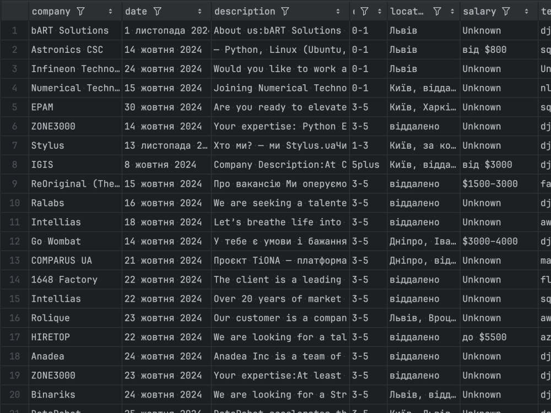Click the bART Solutions company cell
551x413 pixels.
point(75,30)
